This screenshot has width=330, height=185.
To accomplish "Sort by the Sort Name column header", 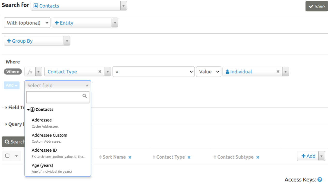I will [114, 157].
